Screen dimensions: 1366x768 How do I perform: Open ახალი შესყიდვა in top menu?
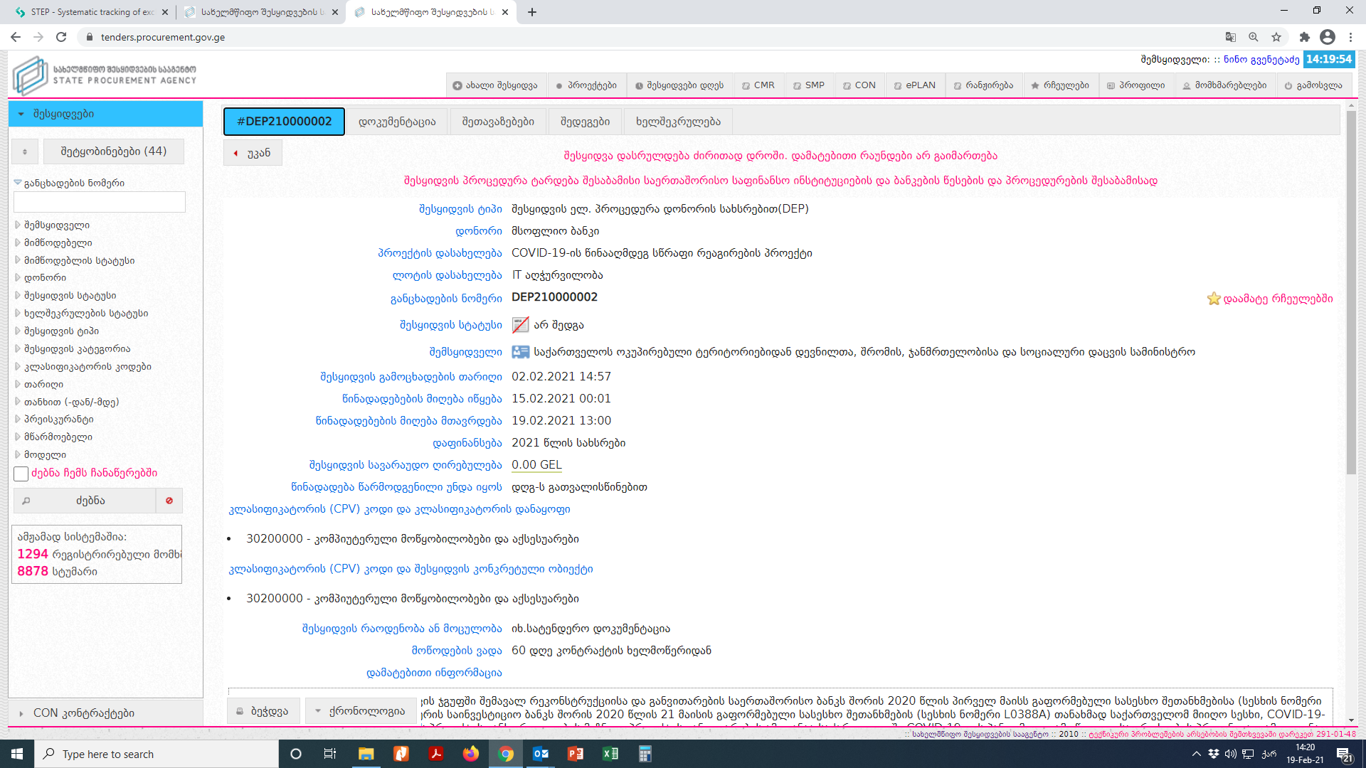click(496, 85)
